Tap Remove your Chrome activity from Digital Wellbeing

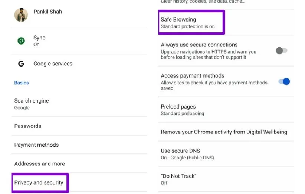(224, 132)
